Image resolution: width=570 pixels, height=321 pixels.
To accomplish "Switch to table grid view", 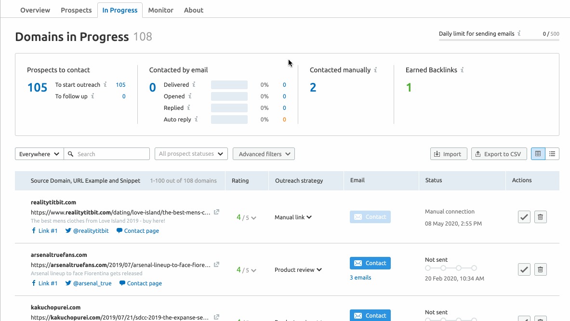I will pos(538,154).
